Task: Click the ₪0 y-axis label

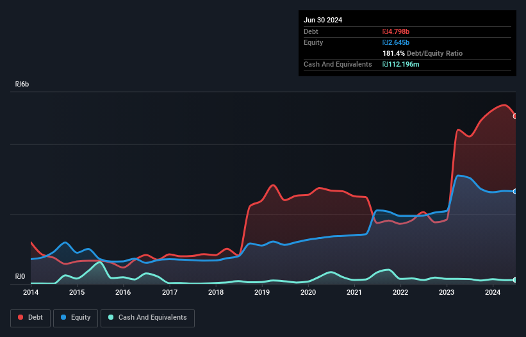Action: [x=20, y=276]
